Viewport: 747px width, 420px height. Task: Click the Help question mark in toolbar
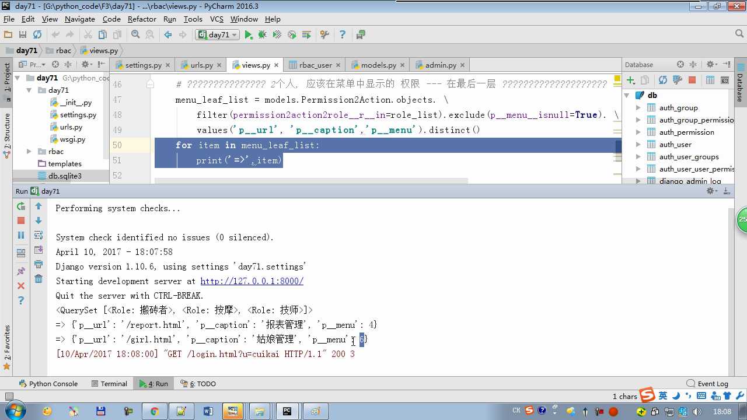[x=343, y=35]
